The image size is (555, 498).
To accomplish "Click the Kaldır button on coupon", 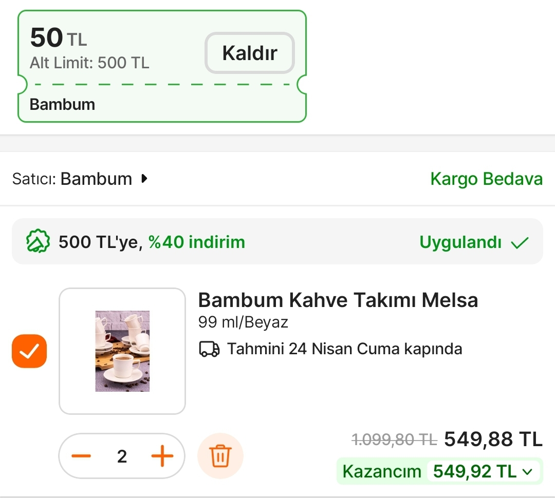I will 250,53.
